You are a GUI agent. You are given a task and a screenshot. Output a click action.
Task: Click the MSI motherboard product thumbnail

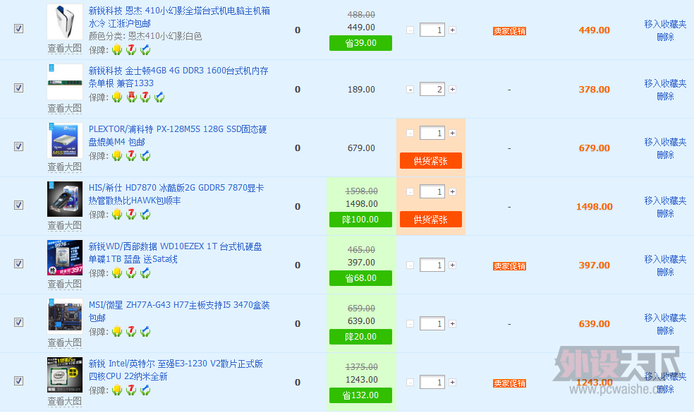[x=65, y=316]
